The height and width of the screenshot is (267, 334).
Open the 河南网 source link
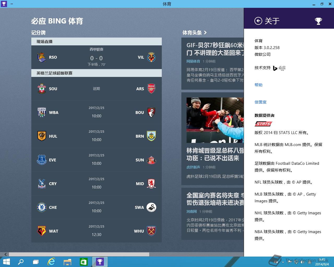tap(192, 211)
